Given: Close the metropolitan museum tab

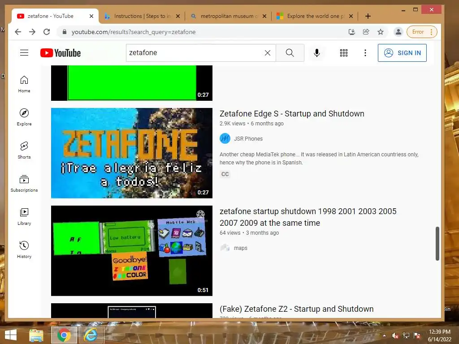Looking at the screenshot, I should coord(264,16).
